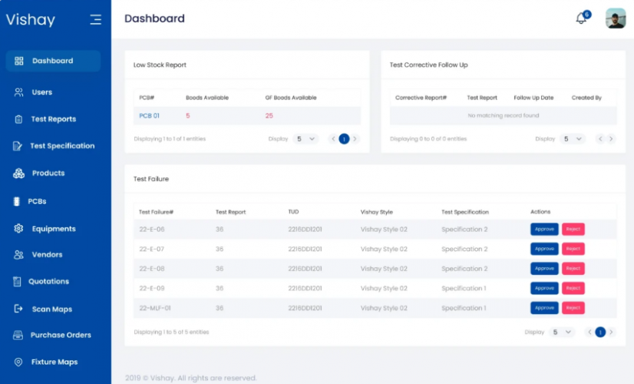Click Specification 1 in row 22-E-09
The height and width of the screenshot is (384, 634).
[464, 289]
